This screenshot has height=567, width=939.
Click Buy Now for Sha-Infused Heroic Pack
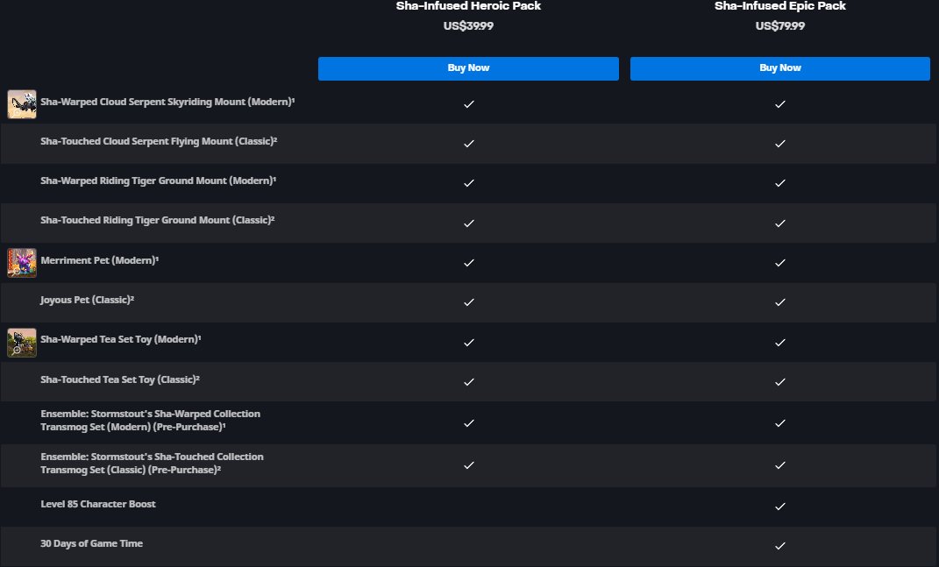[x=468, y=68]
